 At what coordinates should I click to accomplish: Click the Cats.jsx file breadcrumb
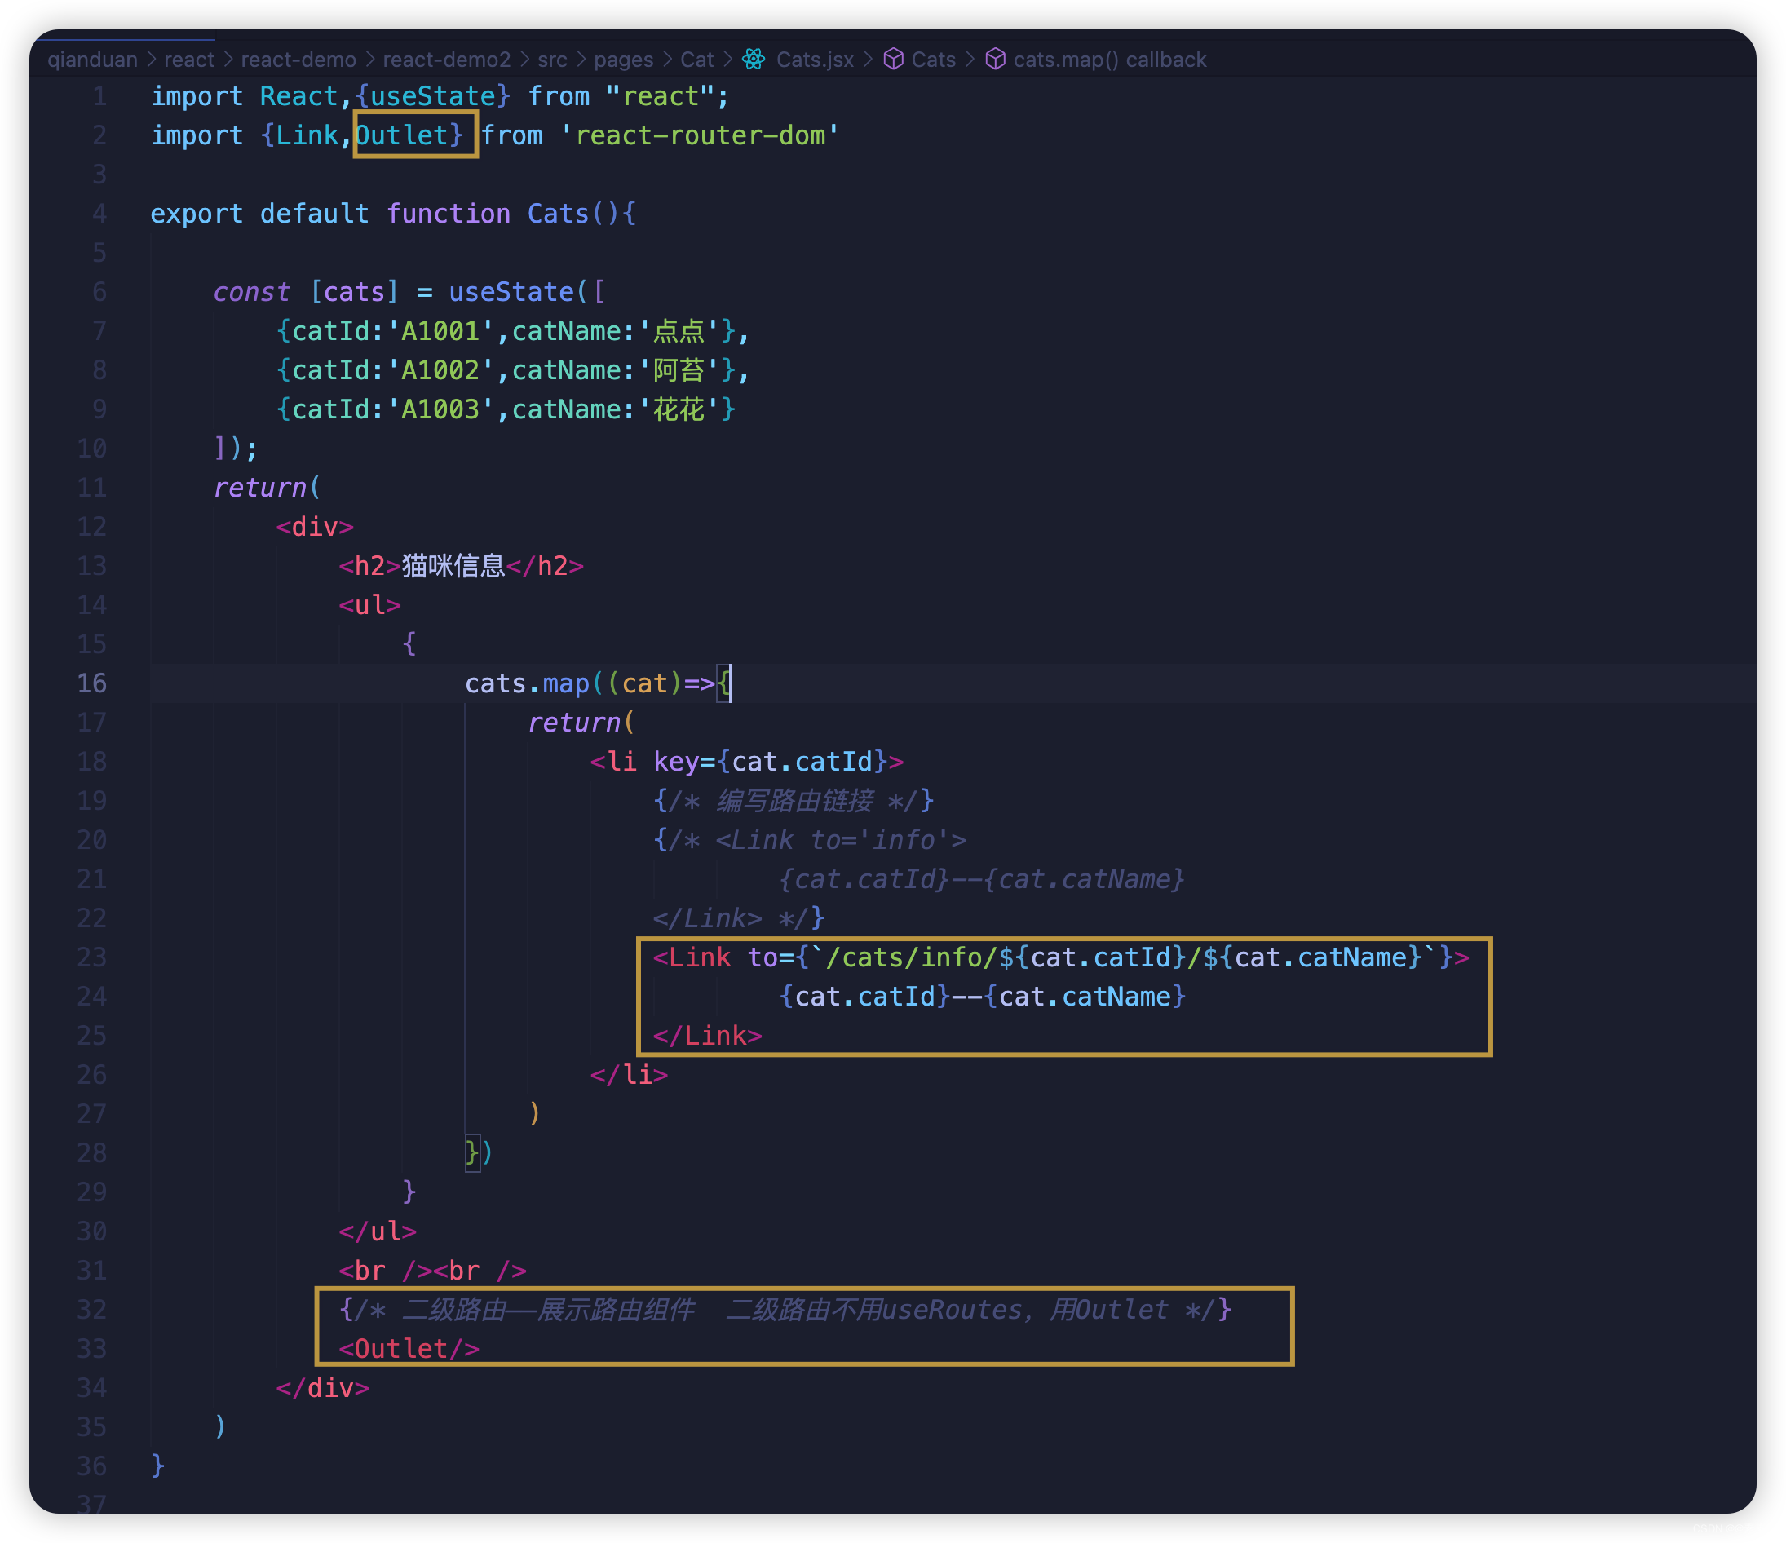click(x=814, y=60)
